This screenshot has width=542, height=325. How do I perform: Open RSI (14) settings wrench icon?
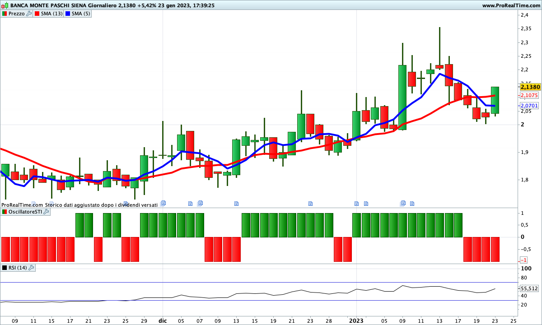click(x=31, y=268)
